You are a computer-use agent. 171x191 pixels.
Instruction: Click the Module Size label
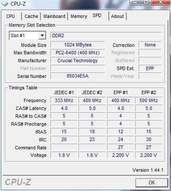(34, 45)
